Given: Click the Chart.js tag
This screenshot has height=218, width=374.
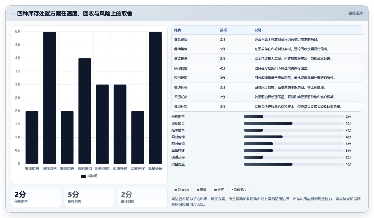Looking at the screenshot, I should click(182, 189).
